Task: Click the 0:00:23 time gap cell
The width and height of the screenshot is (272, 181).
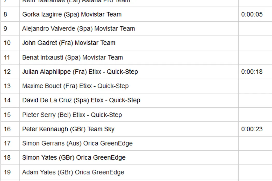Action: pos(252,129)
